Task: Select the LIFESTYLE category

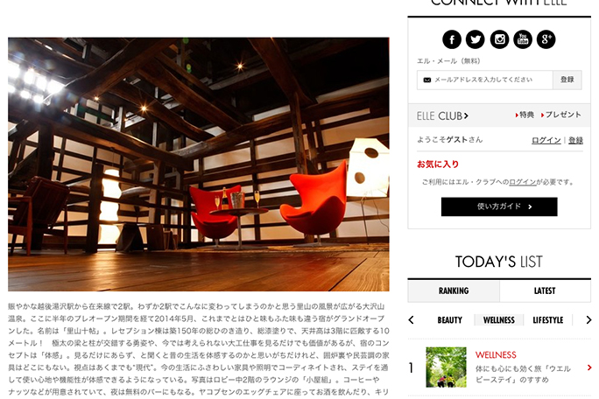Action: click(548, 320)
